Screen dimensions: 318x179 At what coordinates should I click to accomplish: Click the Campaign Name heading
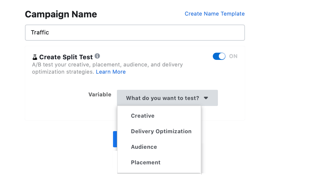61,14
